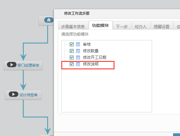This screenshot has width=180, height=136.
Task: Open the 提醒设置 tab
Action: tap(162, 26)
